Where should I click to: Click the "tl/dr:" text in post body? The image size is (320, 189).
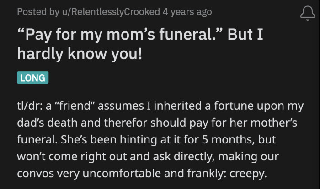31,107
